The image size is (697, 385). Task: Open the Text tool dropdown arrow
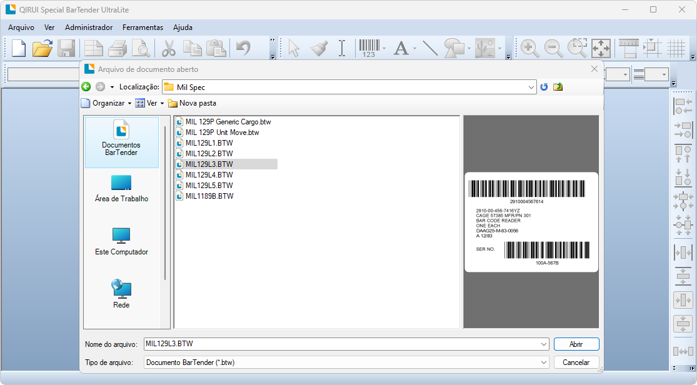pyautogui.click(x=414, y=49)
